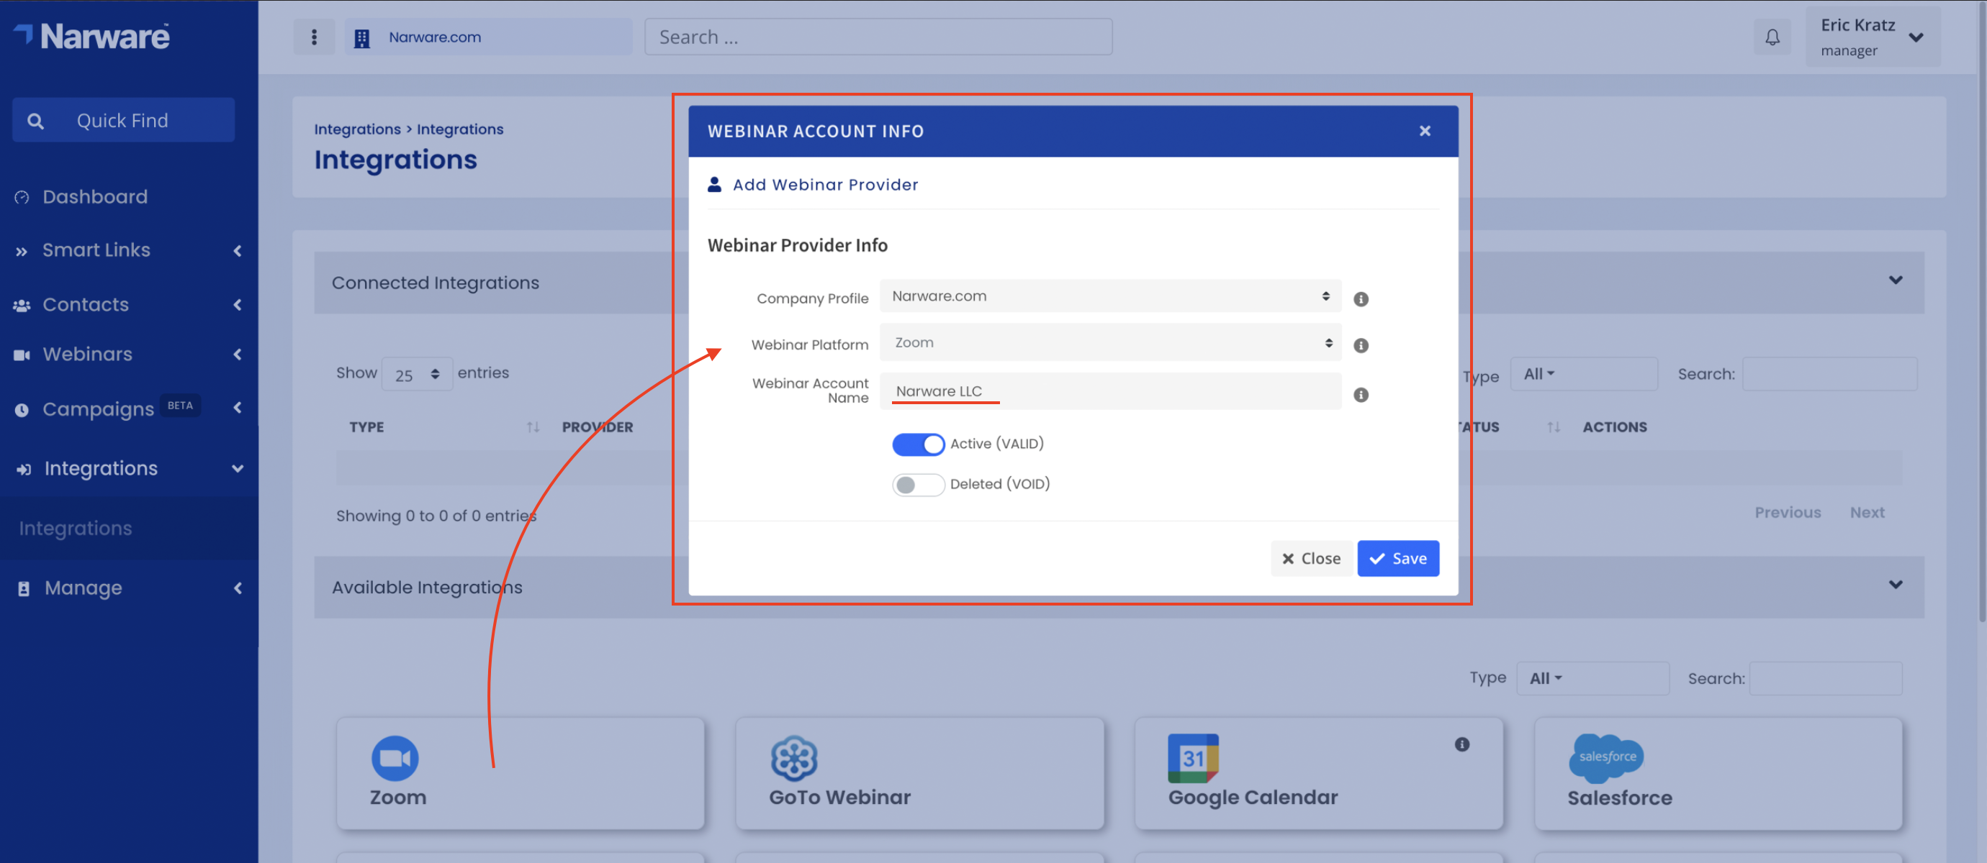Click the Zoom camera icon in Available Integrations

(x=395, y=758)
